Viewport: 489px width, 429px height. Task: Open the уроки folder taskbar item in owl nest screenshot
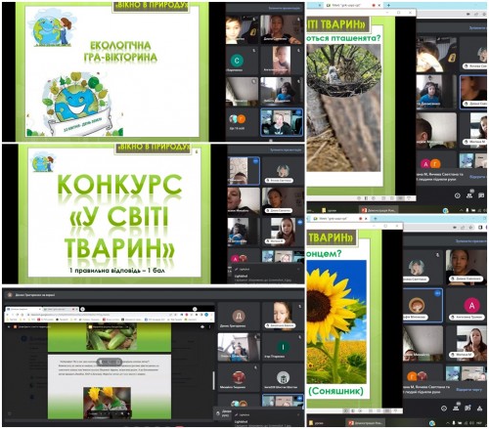330,210
